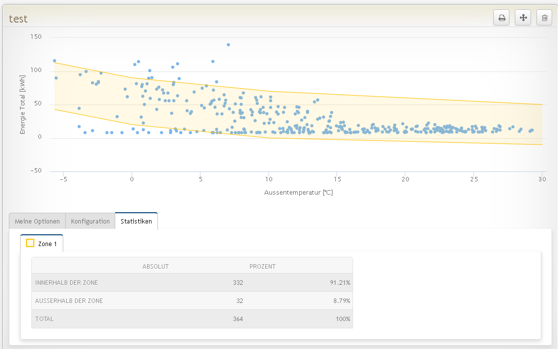Screen dimensions: 558x349
Task: Click the y-axis tick label -50
Action: (36, 171)
